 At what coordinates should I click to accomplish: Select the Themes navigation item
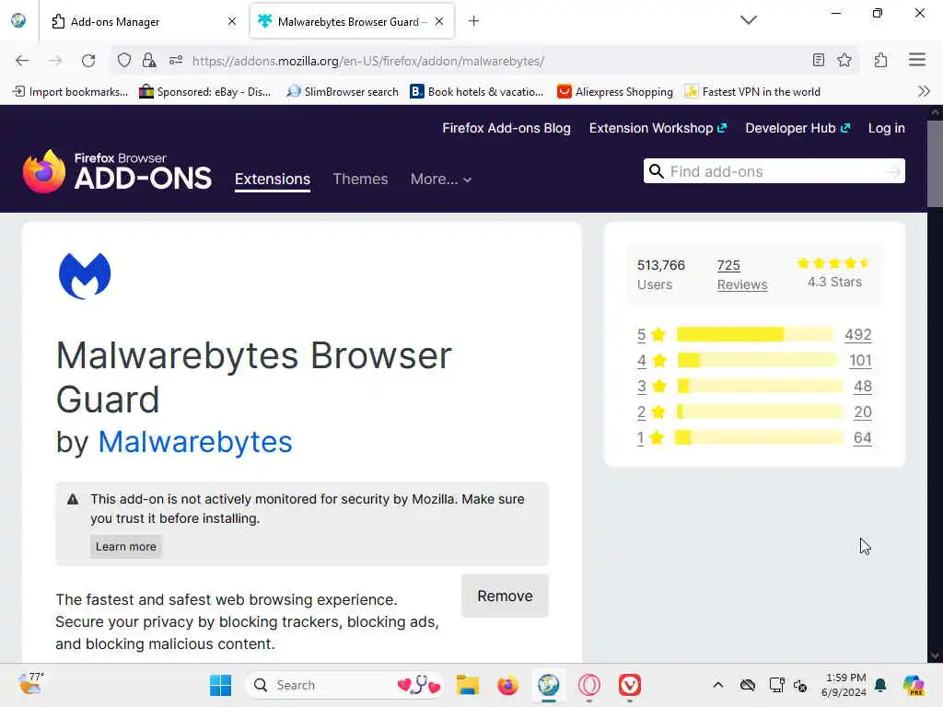pos(360,180)
